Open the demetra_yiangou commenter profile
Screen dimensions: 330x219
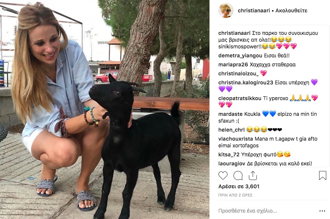240,56
